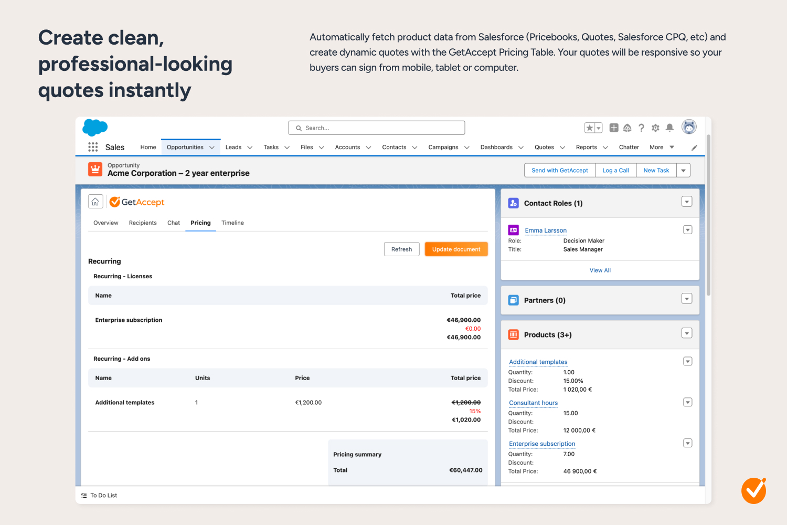Open the user profile avatar
The image size is (787, 525).
[x=688, y=127]
